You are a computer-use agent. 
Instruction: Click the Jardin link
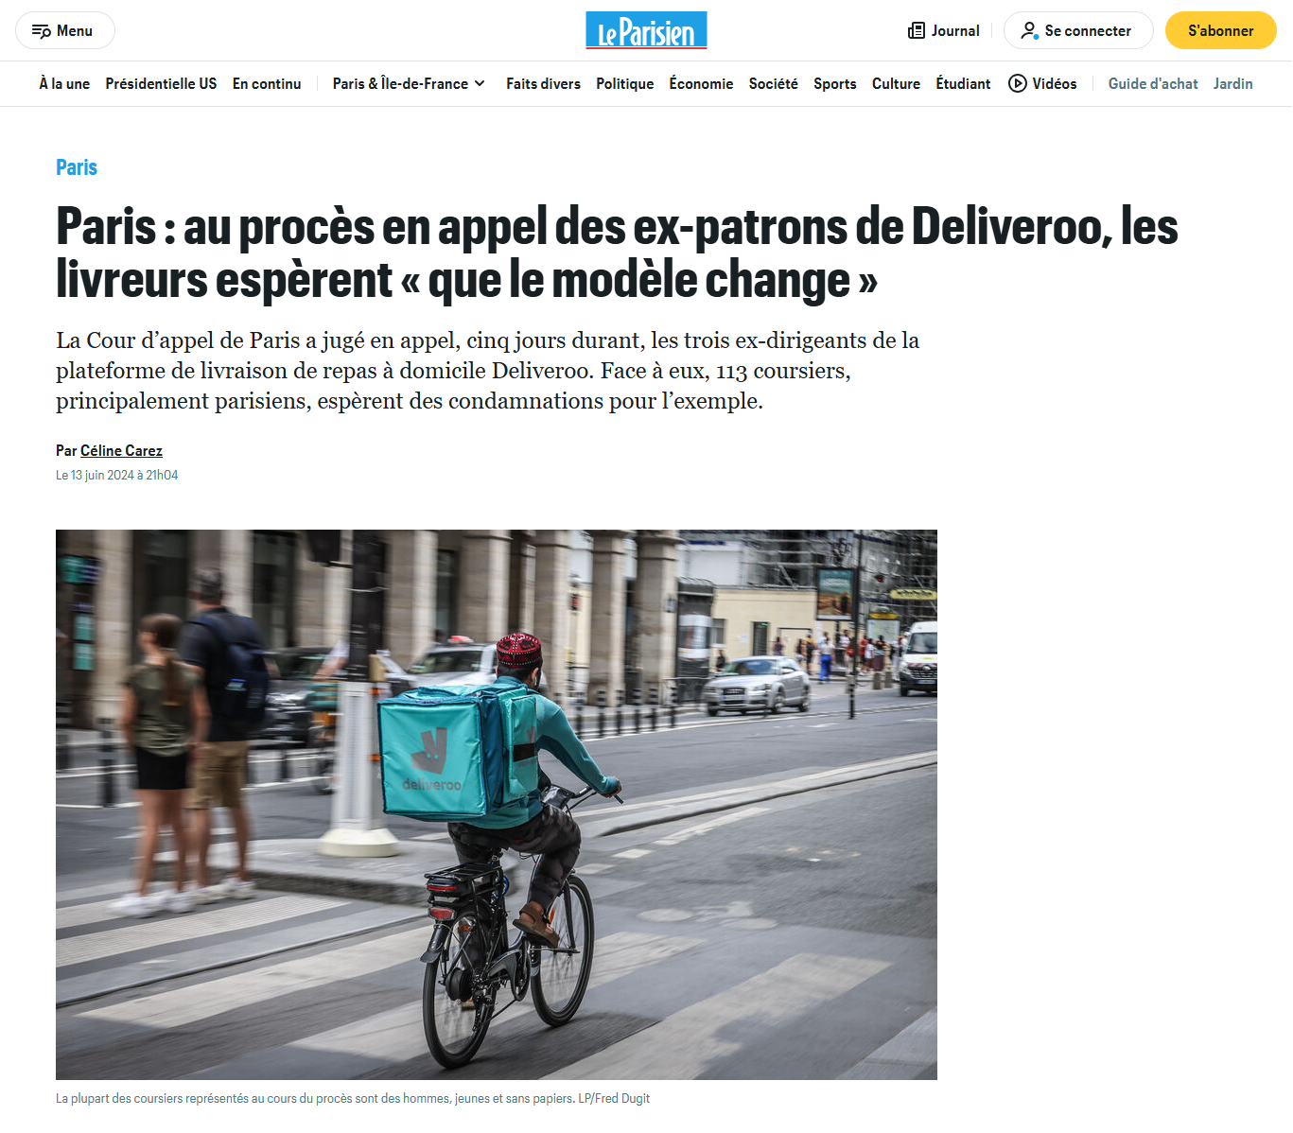tap(1232, 83)
